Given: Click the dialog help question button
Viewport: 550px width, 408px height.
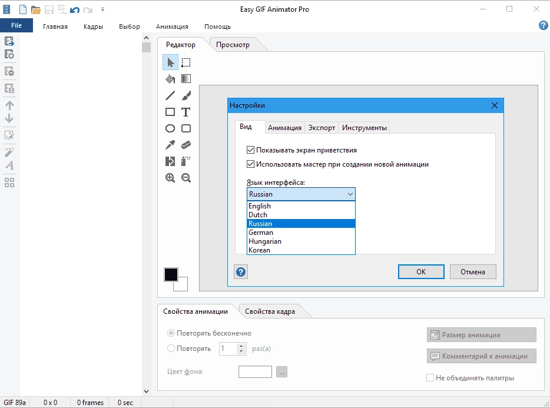Looking at the screenshot, I should [x=241, y=272].
